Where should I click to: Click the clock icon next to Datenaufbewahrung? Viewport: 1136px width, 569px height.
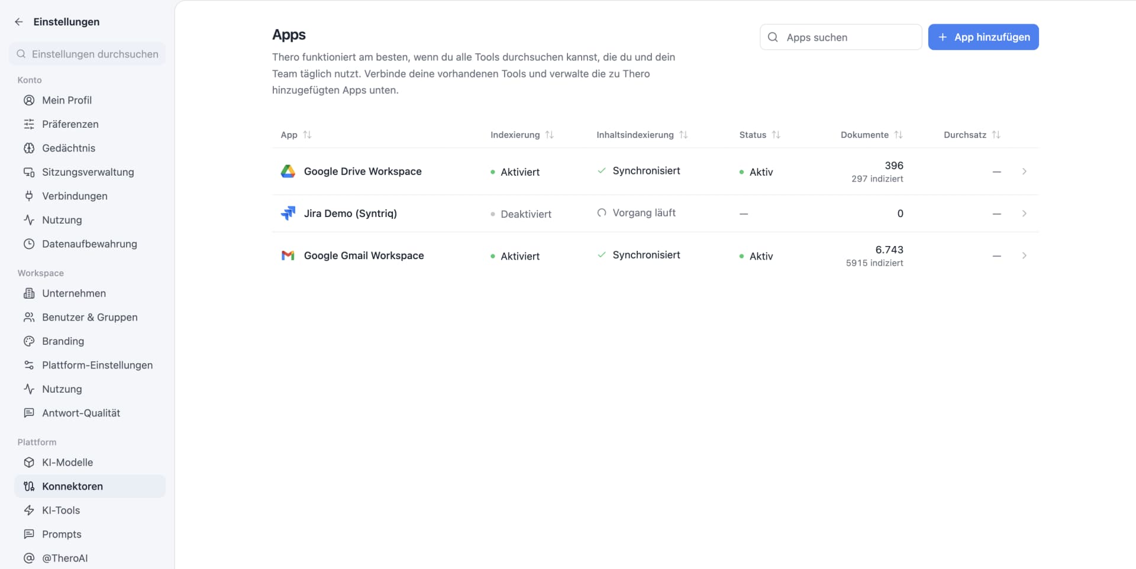click(x=29, y=244)
